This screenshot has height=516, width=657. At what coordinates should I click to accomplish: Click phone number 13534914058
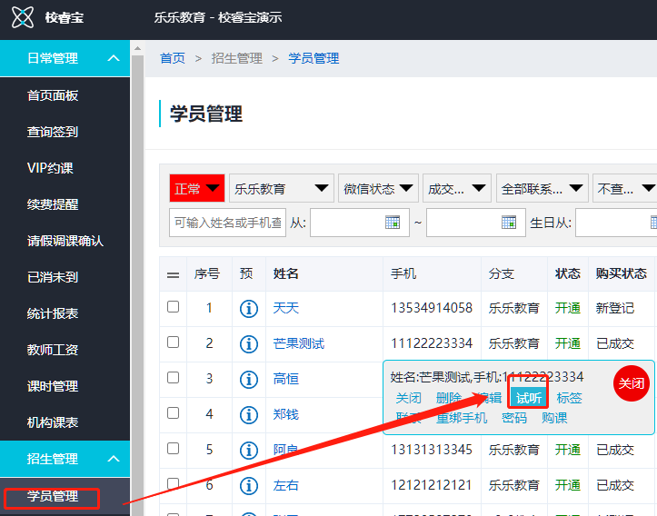431,308
